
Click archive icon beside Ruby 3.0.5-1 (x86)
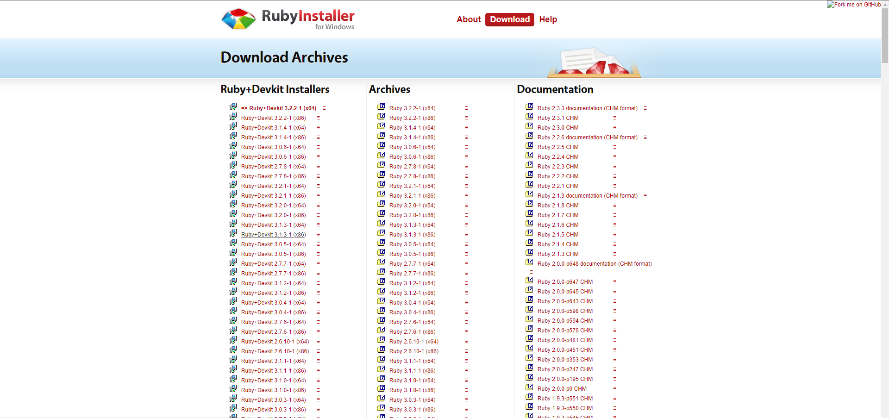coord(381,252)
